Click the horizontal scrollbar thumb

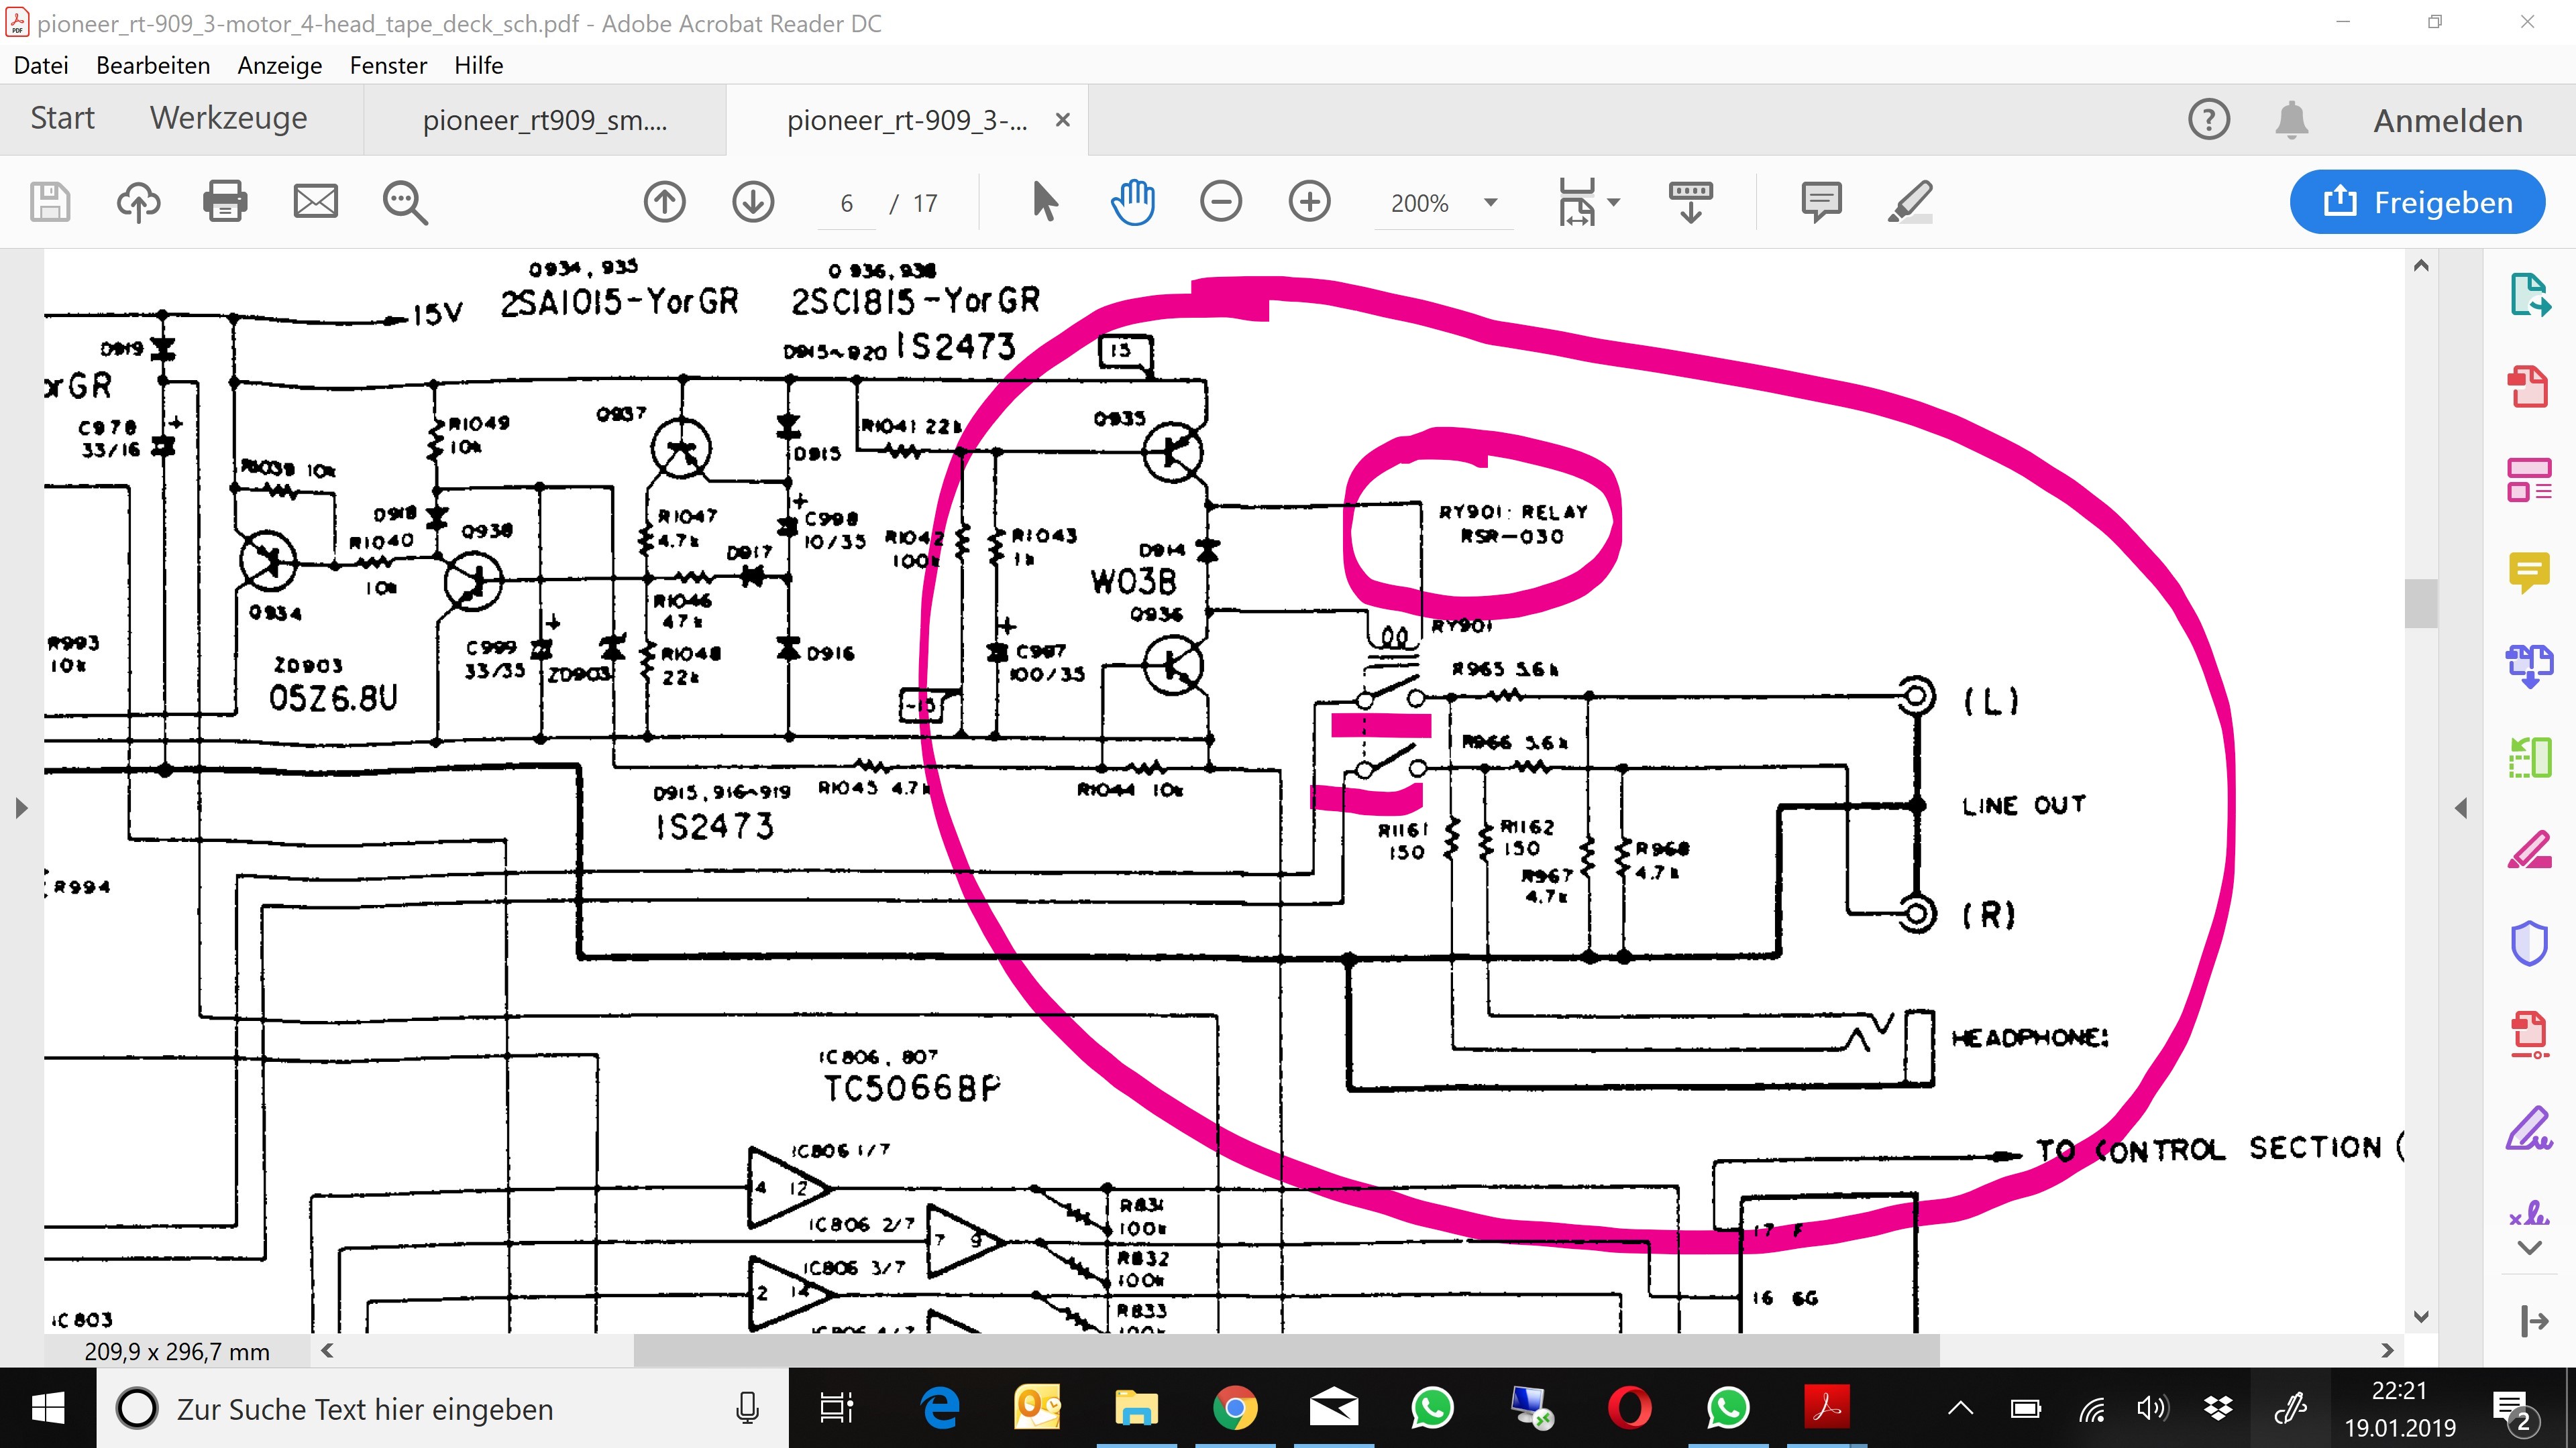[x=1287, y=1351]
